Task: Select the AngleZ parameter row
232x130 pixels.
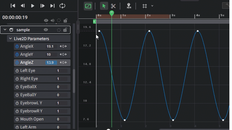Action: tap(42, 62)
